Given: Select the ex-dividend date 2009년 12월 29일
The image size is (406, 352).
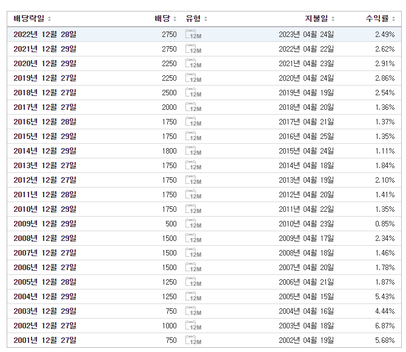Looking at the screenshot, I should (x=45, y=223).
